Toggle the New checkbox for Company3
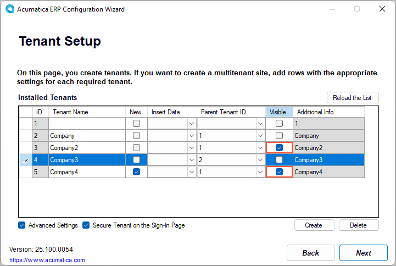Image resolution: width=396 pixels, height=266 pixels. 136,160
